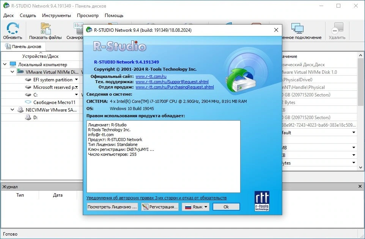Open the EFI system partition dropdown arrow

(76, 79)
